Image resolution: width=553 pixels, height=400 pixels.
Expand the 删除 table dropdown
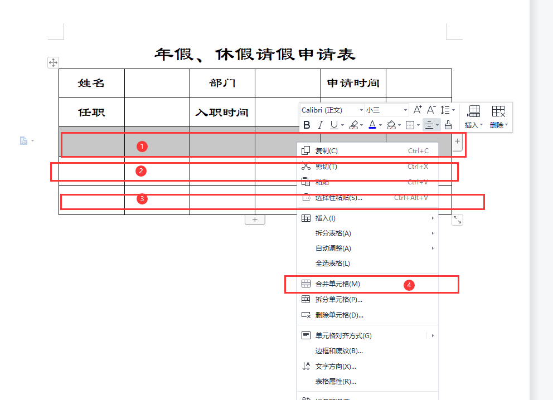tap(499, 117)
